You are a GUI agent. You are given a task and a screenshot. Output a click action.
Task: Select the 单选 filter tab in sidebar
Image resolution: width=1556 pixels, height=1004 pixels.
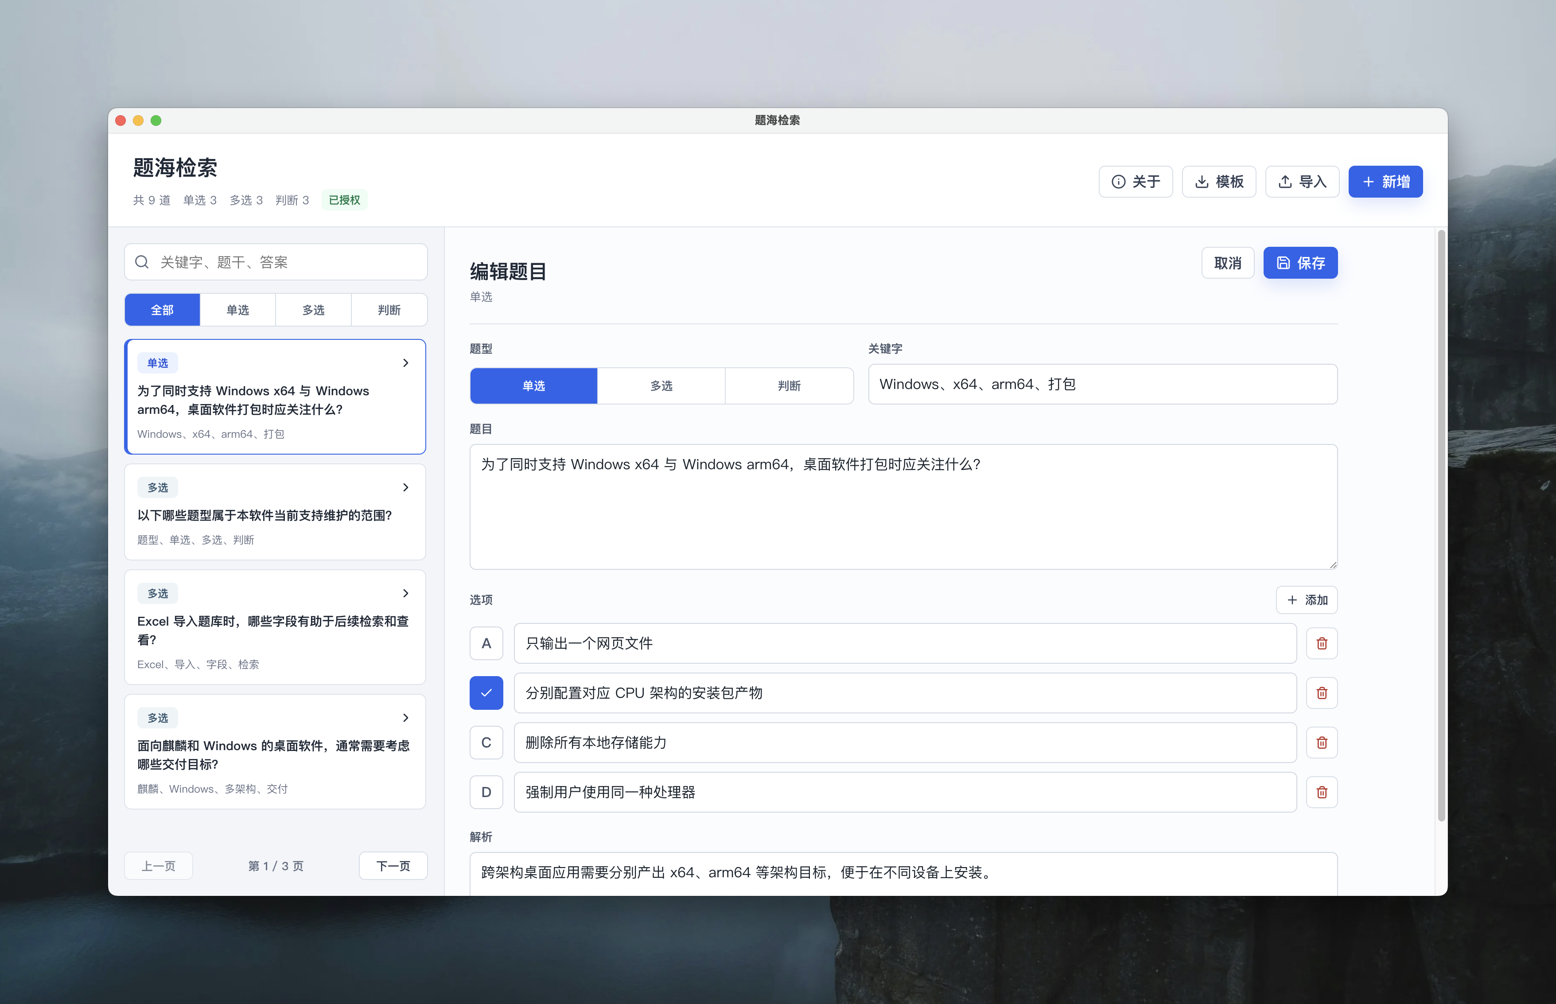[x=237, y=310]
